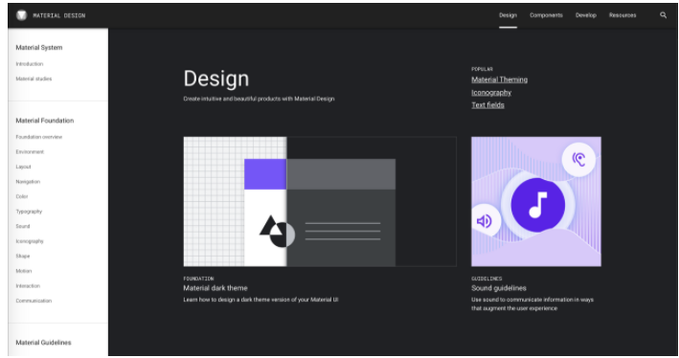Follow the Iconography popular link

click(491, 93)
